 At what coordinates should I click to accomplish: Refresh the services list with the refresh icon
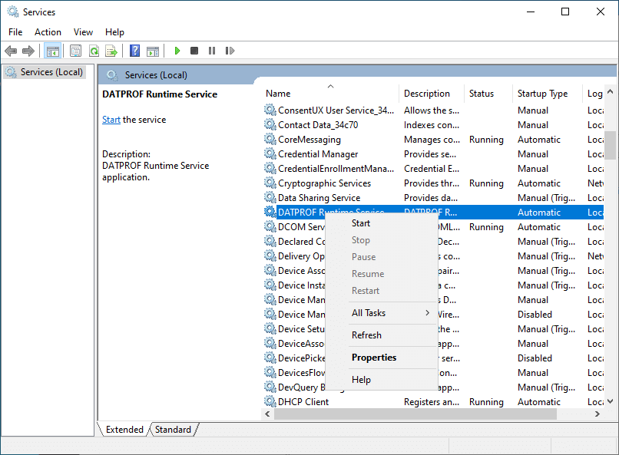tap(94, 51)
